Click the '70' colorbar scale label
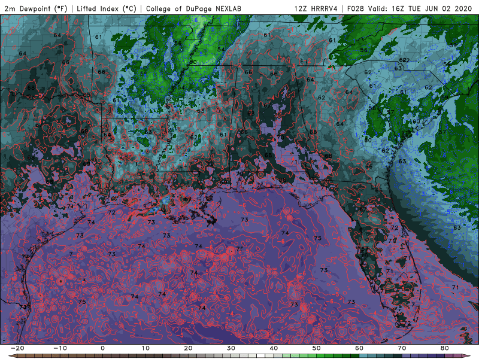Image resolution: width=479 pixels, height=359 pixels. coord(402,348)
